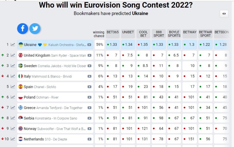Click Ukraine BET365 odds 1.33 cell
This screenshot has height=147, width=234.
coord(113,45)
